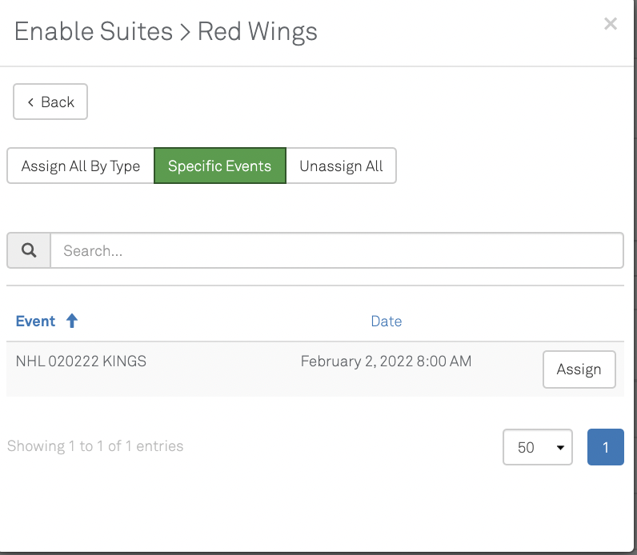This screenshot has height=555, width=637.
Task: Choose the Unassign All option
Action: 341,166
